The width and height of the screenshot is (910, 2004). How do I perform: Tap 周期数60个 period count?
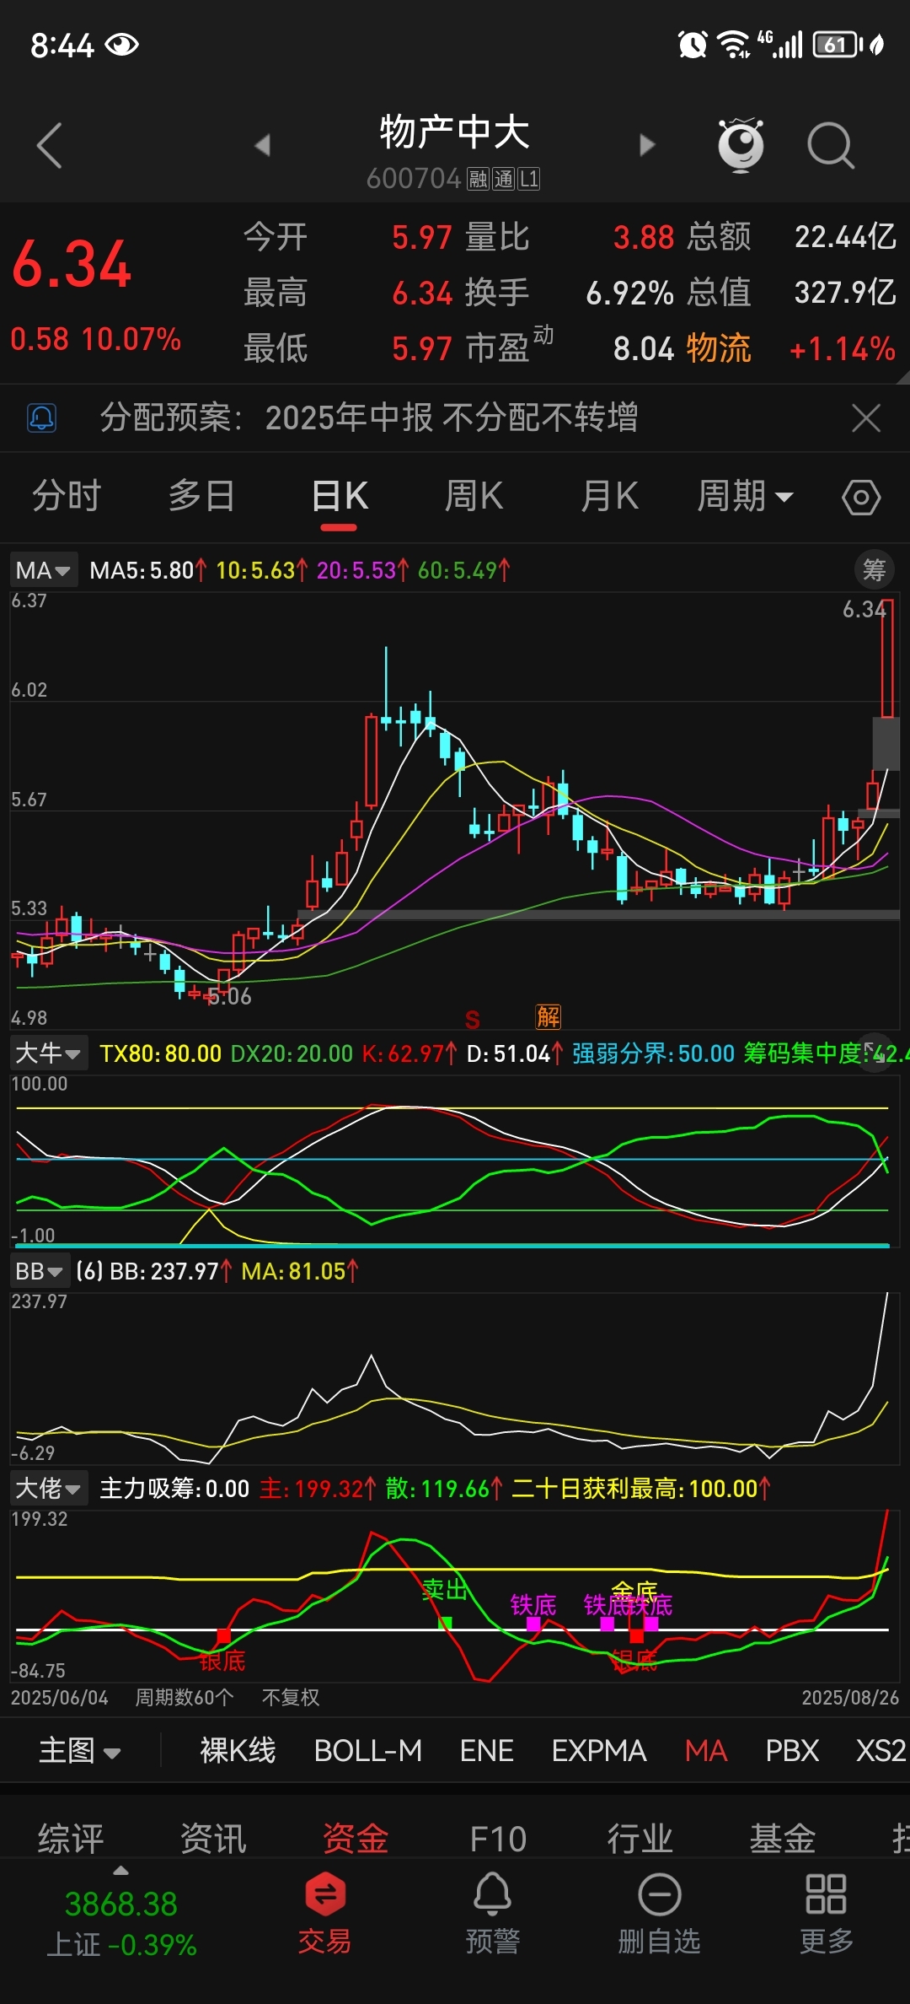(x=185, y=1697)
